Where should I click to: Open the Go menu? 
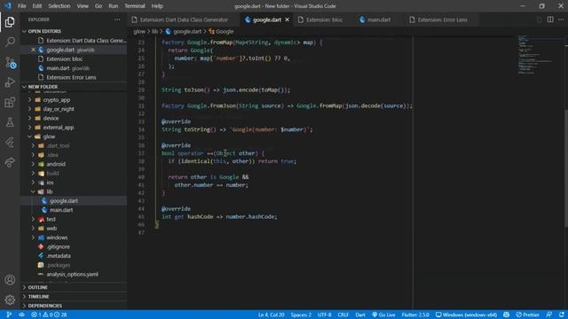pos(99,6)
